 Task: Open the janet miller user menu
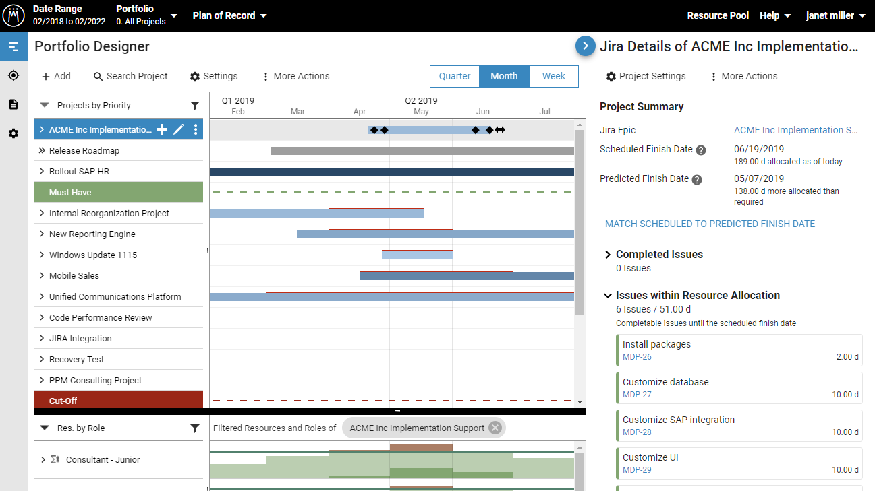pyautogui.click(x=836, y=15)
